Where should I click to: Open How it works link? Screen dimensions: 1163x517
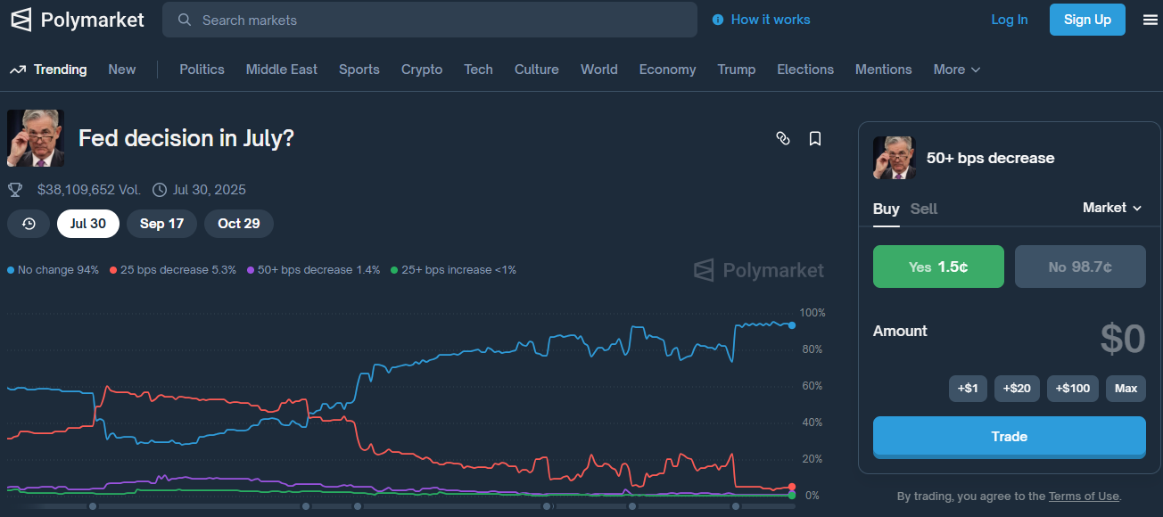point(771,20)
